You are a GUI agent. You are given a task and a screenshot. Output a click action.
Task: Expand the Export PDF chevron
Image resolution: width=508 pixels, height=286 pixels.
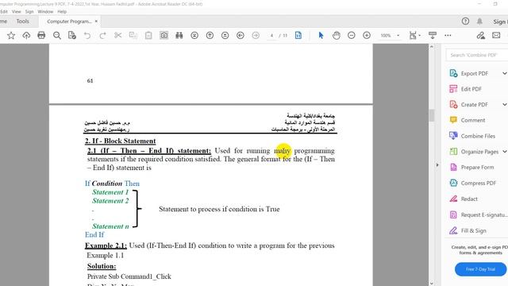click(x=505, y=73)
